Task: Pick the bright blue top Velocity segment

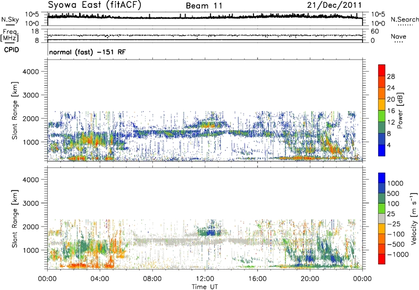Action: click(x=382, y=178)
